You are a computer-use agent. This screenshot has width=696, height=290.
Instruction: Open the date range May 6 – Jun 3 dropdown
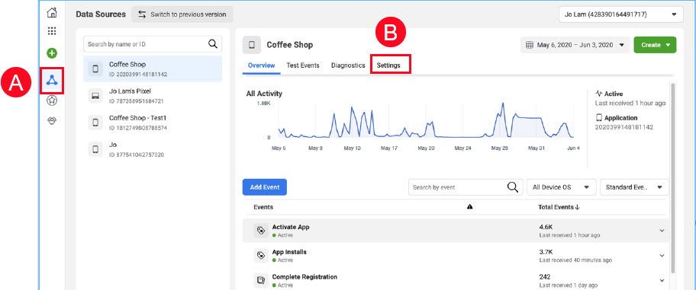coord(575,45)
